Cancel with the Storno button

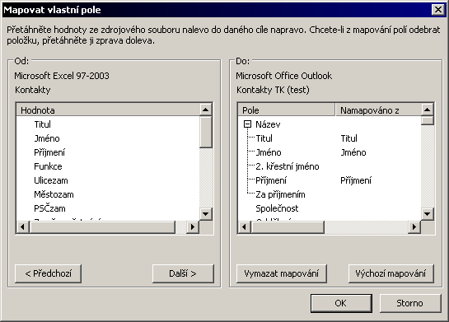410,303
